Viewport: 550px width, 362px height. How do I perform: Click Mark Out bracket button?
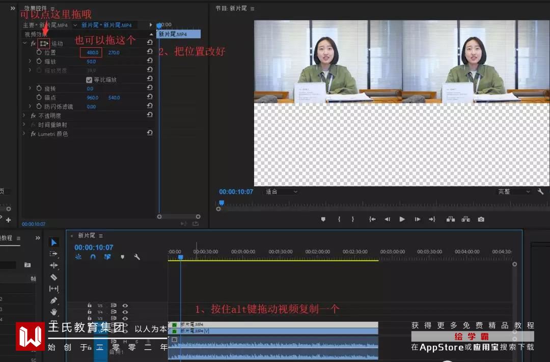(x=353, y=219)
